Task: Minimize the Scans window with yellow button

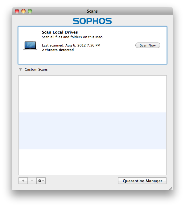Action: point(23,11)
